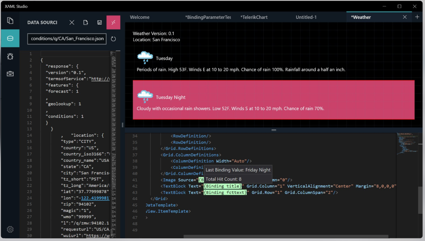Click the "Weather Version: 0.1" text
Viewport: 425px width, 241px height.
[153, 34]
